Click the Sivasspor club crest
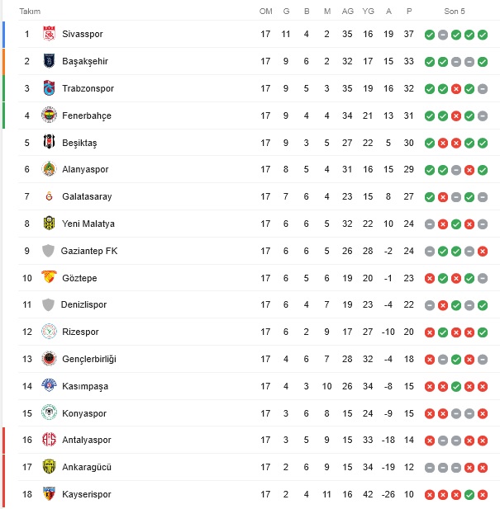The height and width of the screenshot is (509, 500). [x=49, y=34]
